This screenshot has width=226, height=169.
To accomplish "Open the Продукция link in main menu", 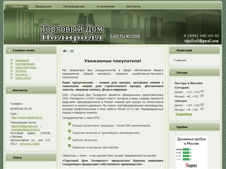I will [22, 60].
